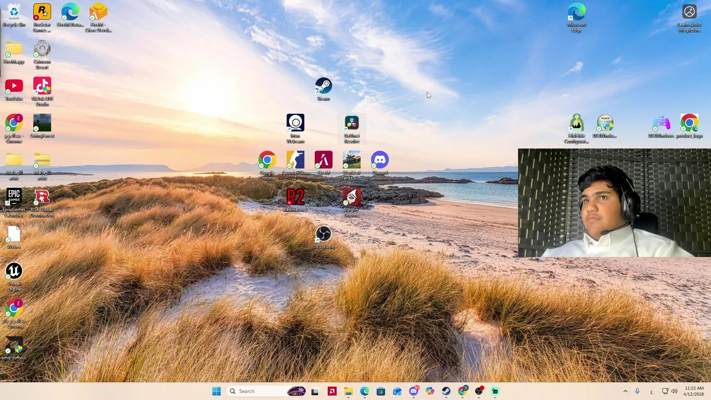
Task: Open clock and date flyout
Action: click(694, 391)
